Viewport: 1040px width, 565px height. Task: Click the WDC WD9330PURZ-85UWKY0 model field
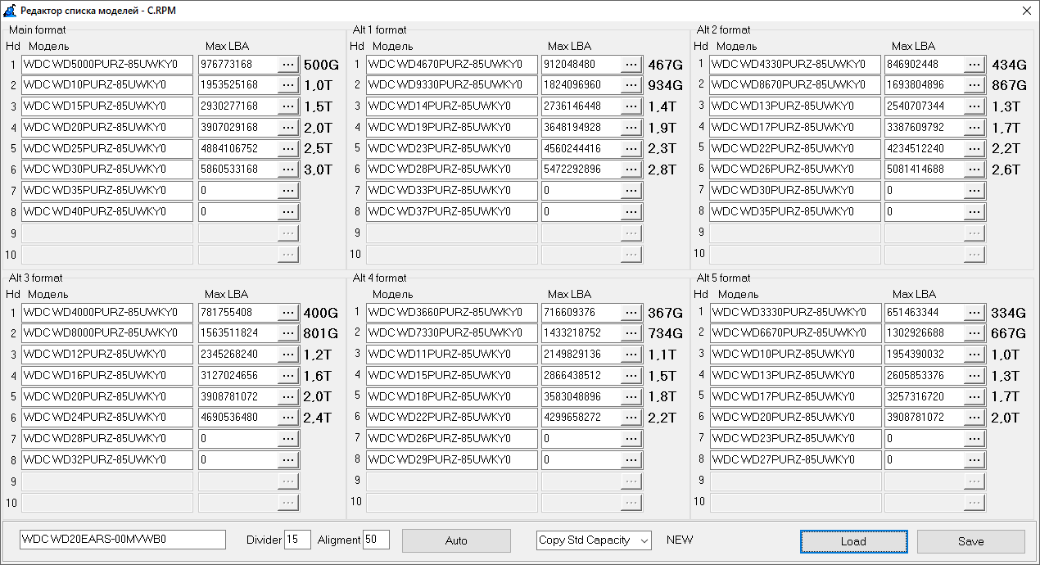click(452, 85)
